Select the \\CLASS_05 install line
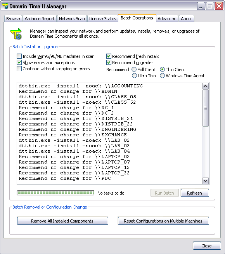The image size is (225, 254). tap(77, 97)
